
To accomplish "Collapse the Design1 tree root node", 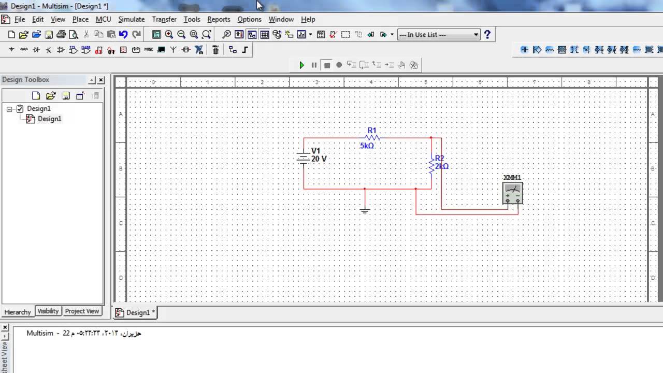I will [x=9, y=109].
